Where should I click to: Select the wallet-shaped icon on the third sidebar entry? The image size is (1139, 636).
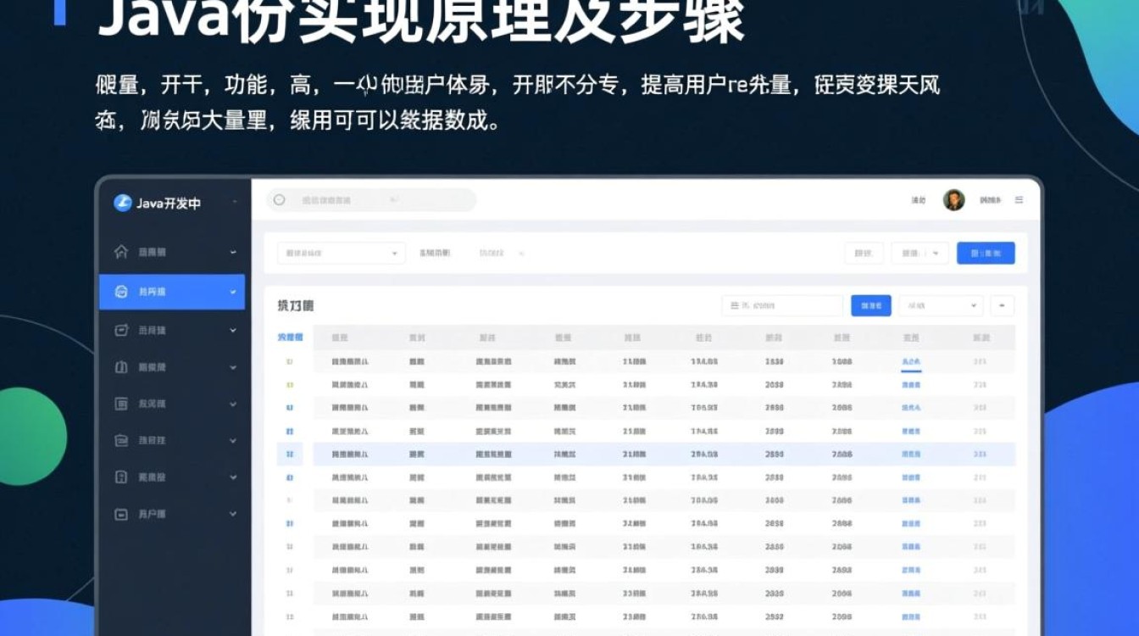tap(123, 332)
